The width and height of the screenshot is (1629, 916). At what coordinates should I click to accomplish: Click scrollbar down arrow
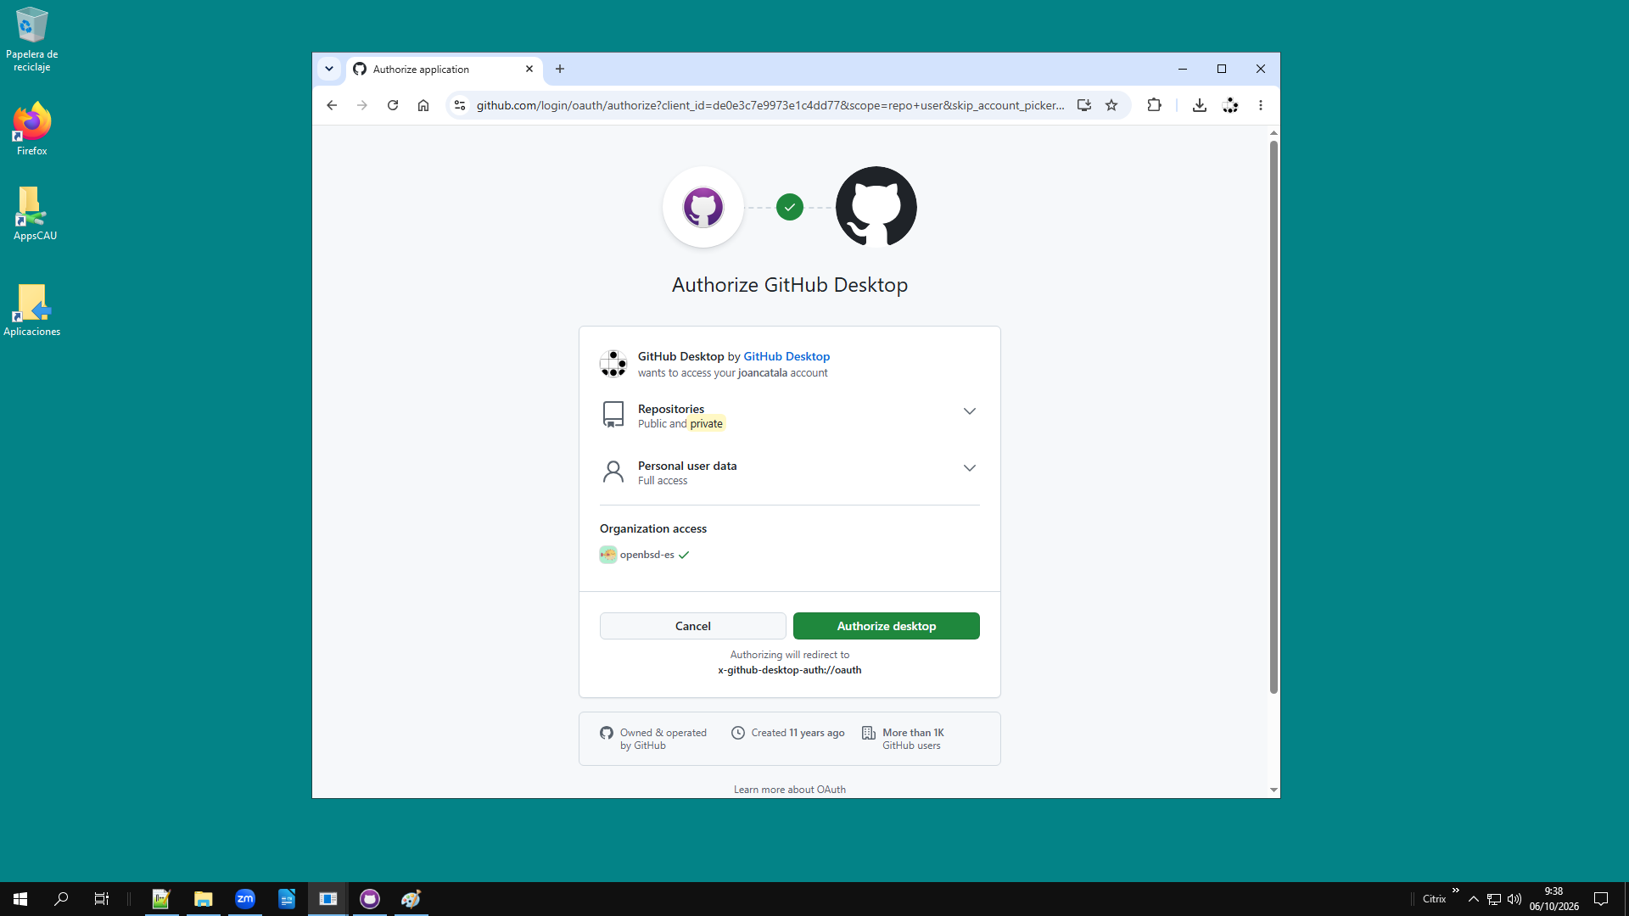coord(1274,790)
